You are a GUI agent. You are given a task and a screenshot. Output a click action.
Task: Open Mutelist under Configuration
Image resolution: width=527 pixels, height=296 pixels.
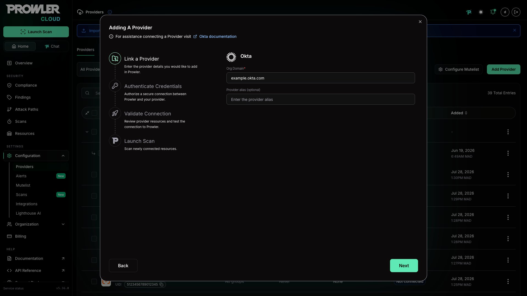[x=41, y=185]
